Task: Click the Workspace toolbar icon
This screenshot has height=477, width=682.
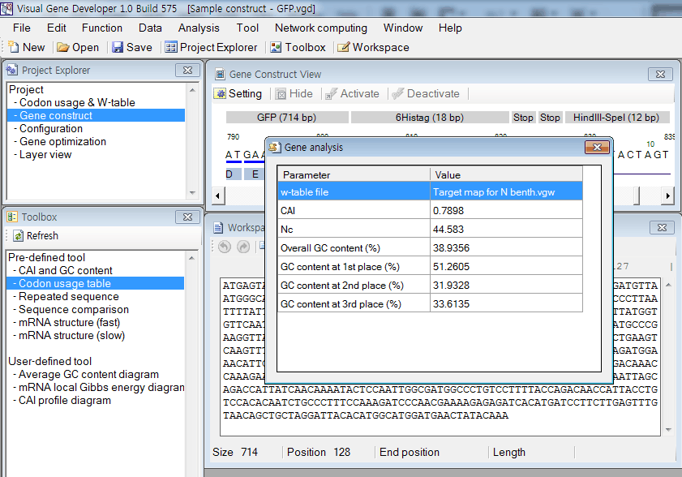Action: tap(373, 47)
